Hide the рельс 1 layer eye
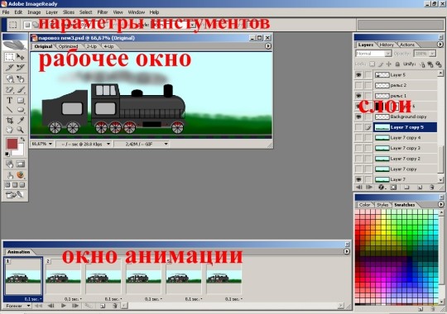 (x=358, y=96)
